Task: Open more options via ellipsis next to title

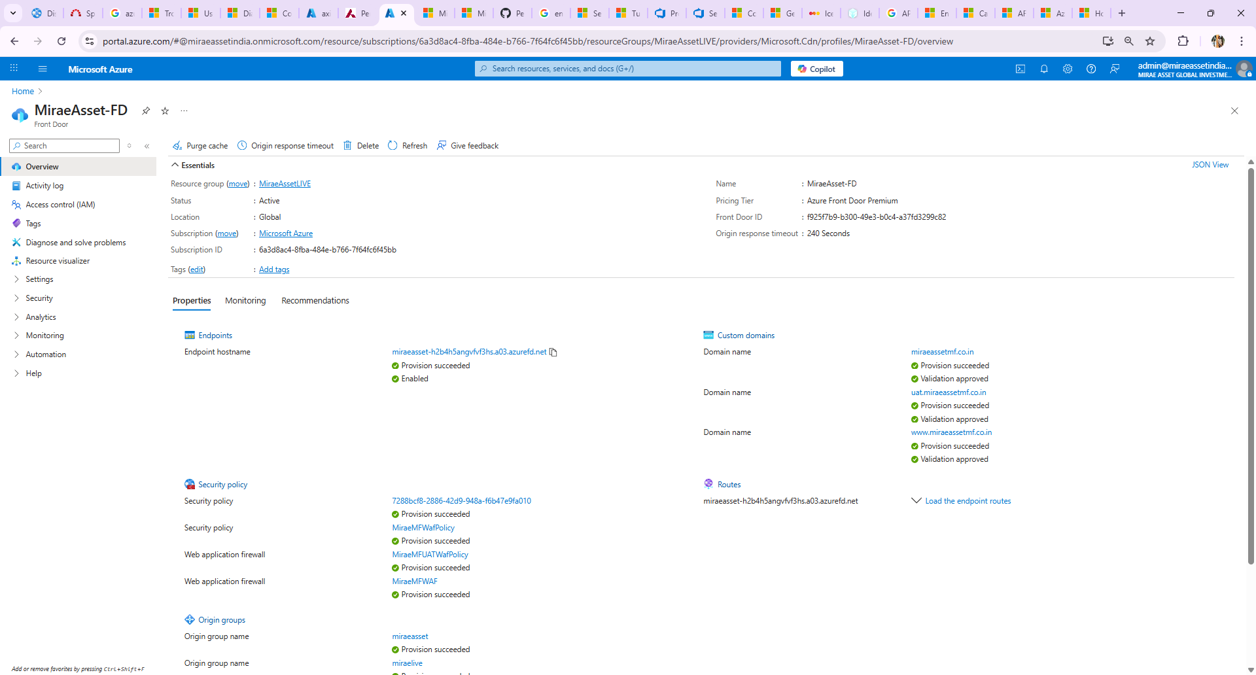Action: tap(184, 111)
